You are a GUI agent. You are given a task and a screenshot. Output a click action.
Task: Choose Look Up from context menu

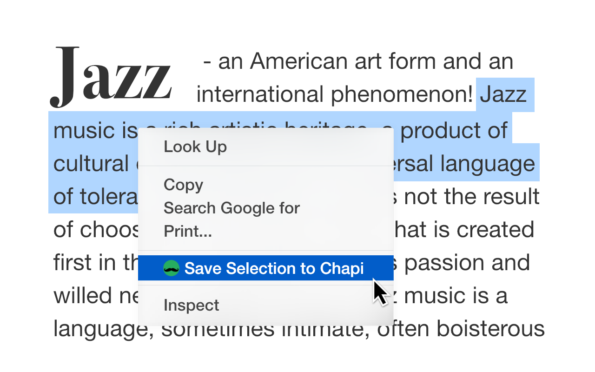[195, 147]
